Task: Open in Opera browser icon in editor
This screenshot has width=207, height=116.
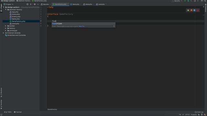Action: pos(198,10)
